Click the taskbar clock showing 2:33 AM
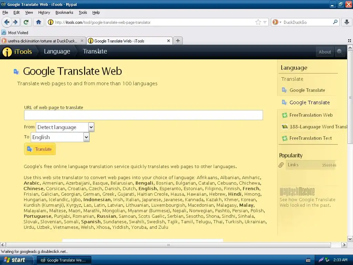Image resolution: width=353 pixels, height=265 pixels. click(340, 260)
